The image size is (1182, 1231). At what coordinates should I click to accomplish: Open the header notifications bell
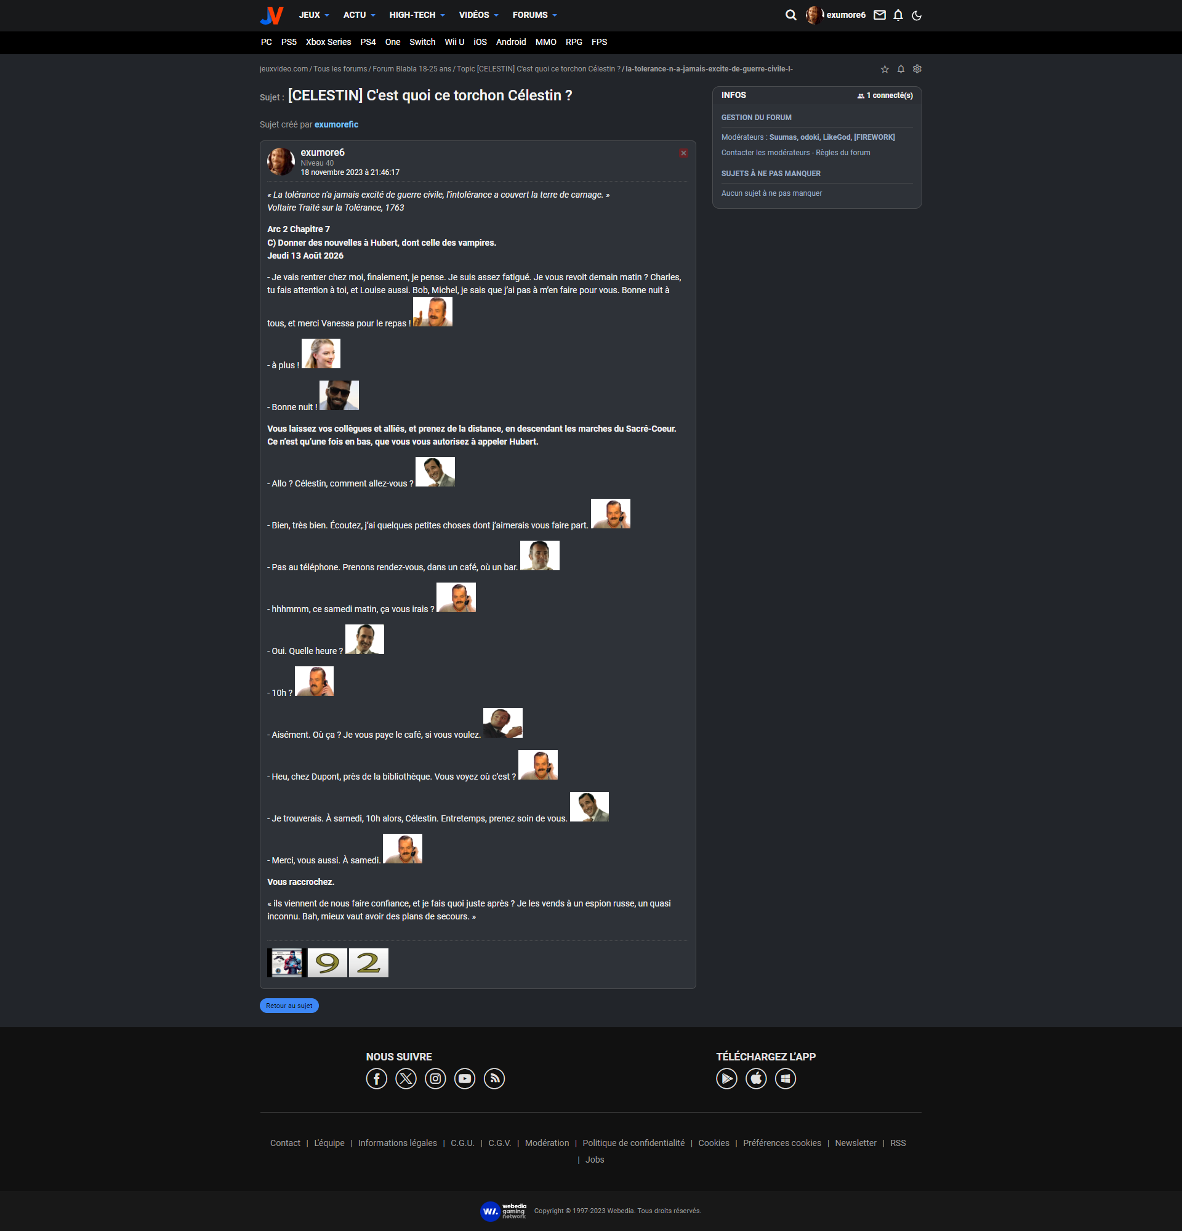tap(898, 15)
